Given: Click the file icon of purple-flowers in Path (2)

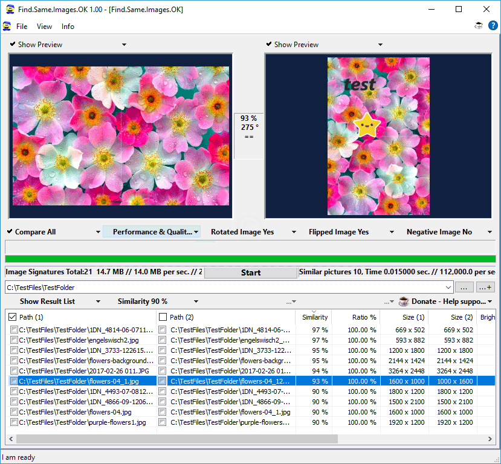Looking at the screenshot, I should click(163, 422).
